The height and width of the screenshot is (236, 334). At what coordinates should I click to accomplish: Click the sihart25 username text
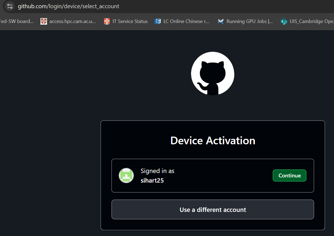click(x=152, y=180)
